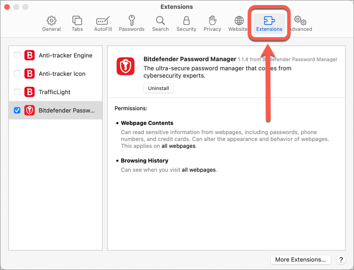Open the Privacy preferences pane

212,24
